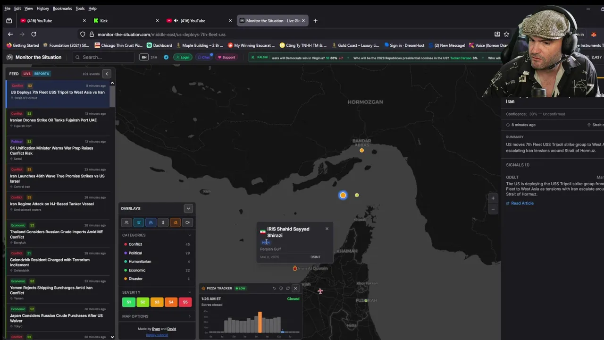Open the Firefox tab list icon

click(9, 21)
